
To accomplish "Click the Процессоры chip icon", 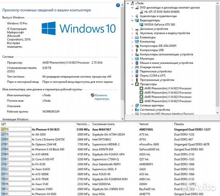I will tap(137, 84).
